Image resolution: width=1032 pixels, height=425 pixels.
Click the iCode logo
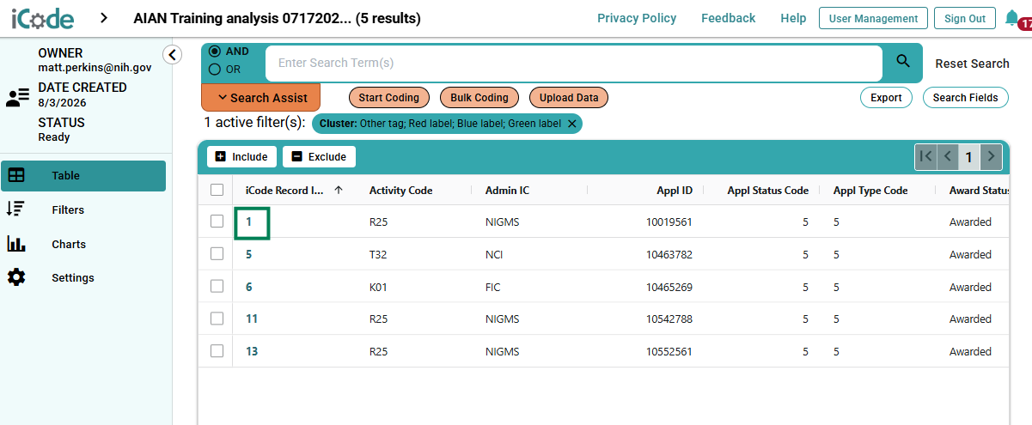tap(43, 18)
